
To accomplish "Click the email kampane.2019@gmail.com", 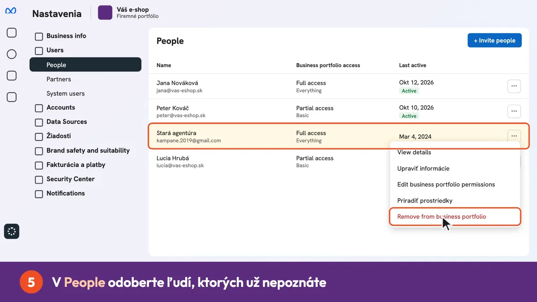I will coord(189,140).
